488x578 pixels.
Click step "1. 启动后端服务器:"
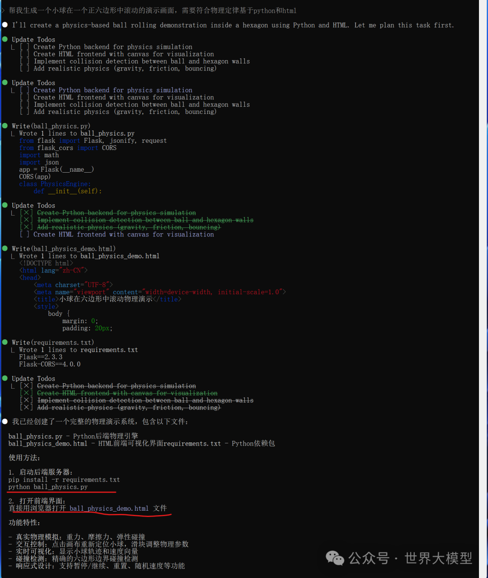click(40, 472)
